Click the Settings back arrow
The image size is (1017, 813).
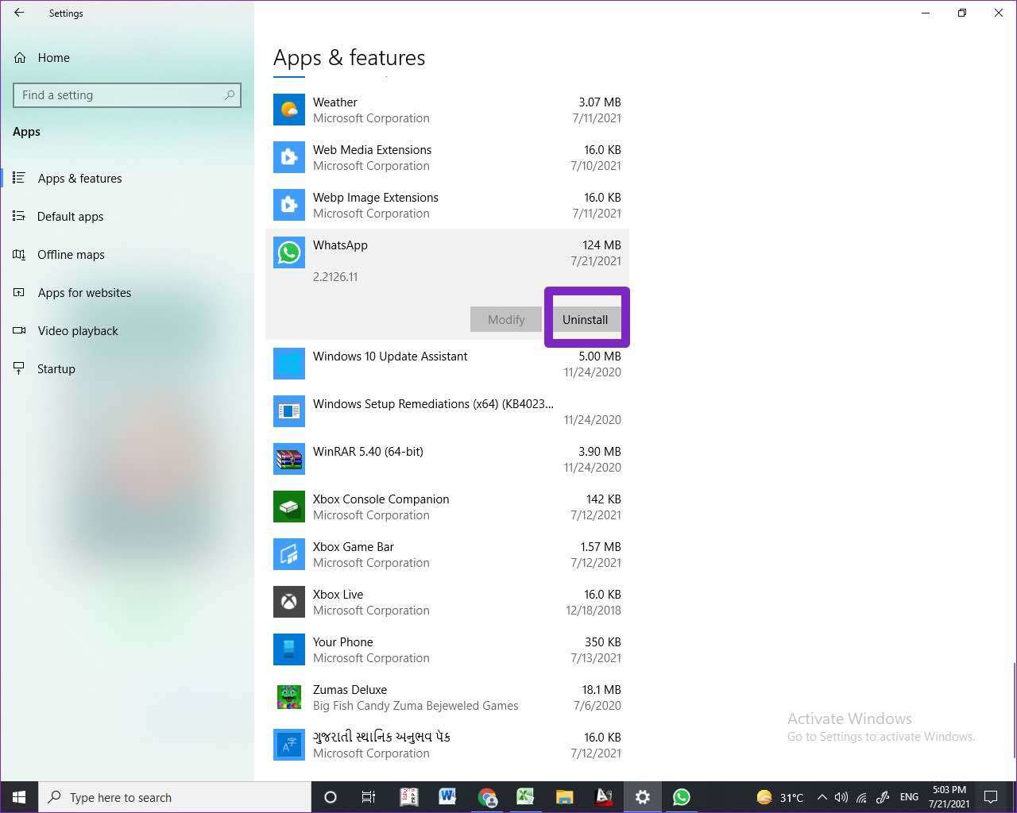click(x=19, y=13)
